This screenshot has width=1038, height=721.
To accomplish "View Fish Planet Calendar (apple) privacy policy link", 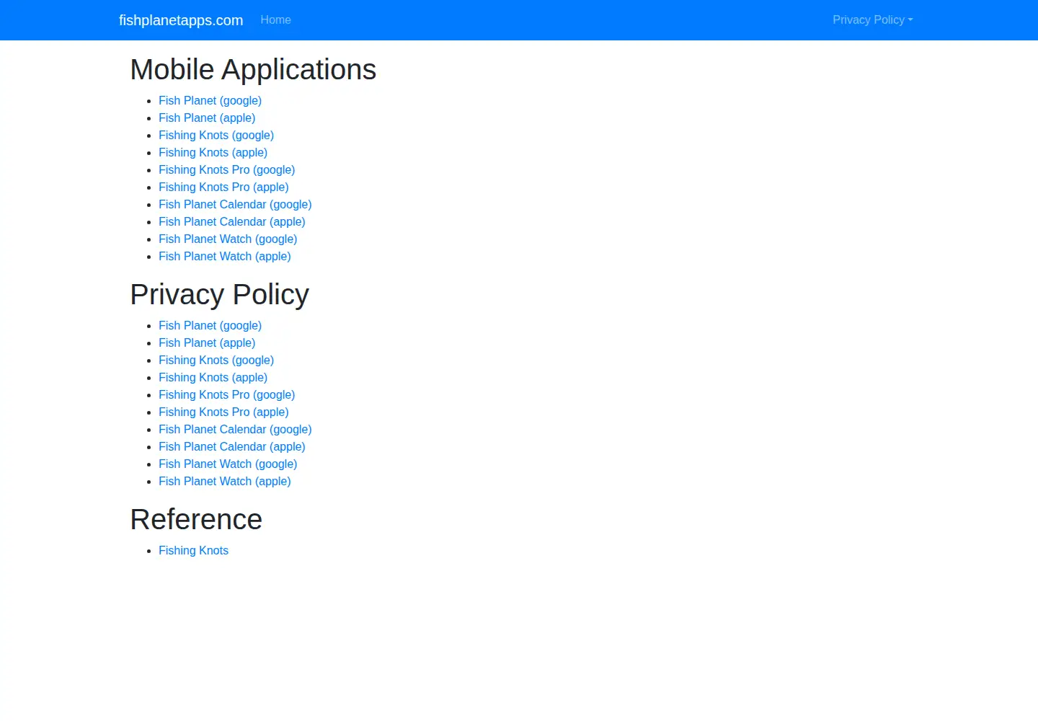I will (x=232, y=446).
